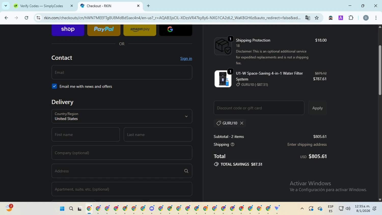Apply the discount code

[317, 108]
